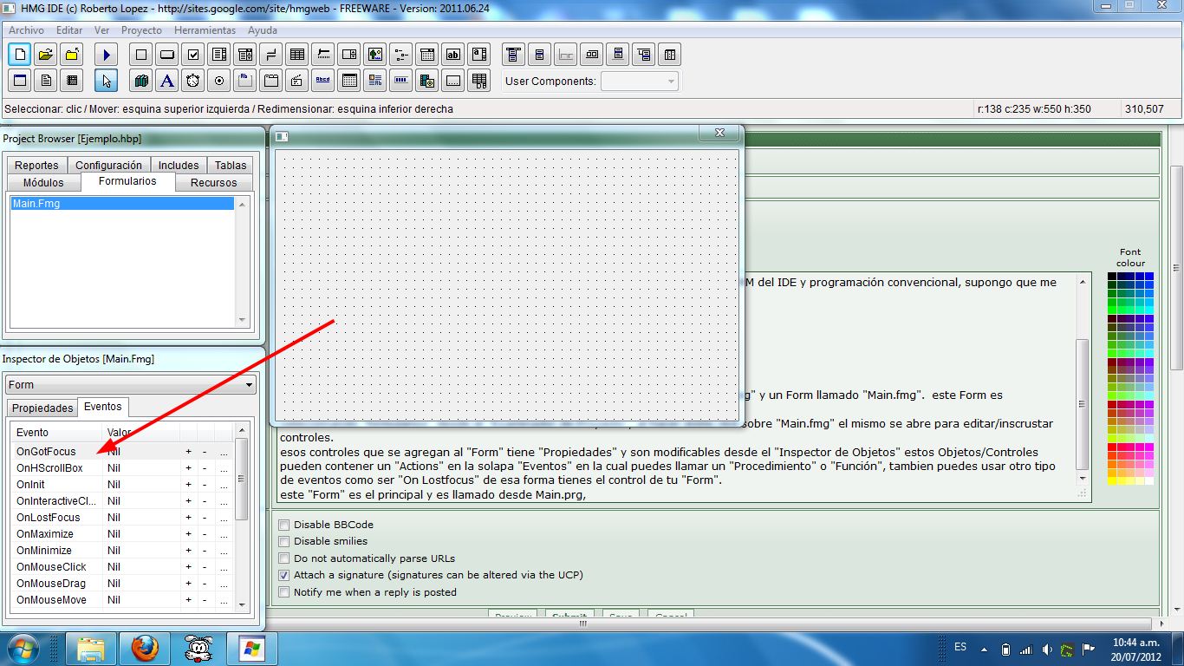
Task: Select the TextBox tool labeled ab
Action: (x=453, y=55)
